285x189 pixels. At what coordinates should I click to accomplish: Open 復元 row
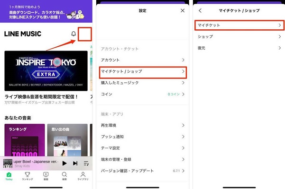(239, 48)
